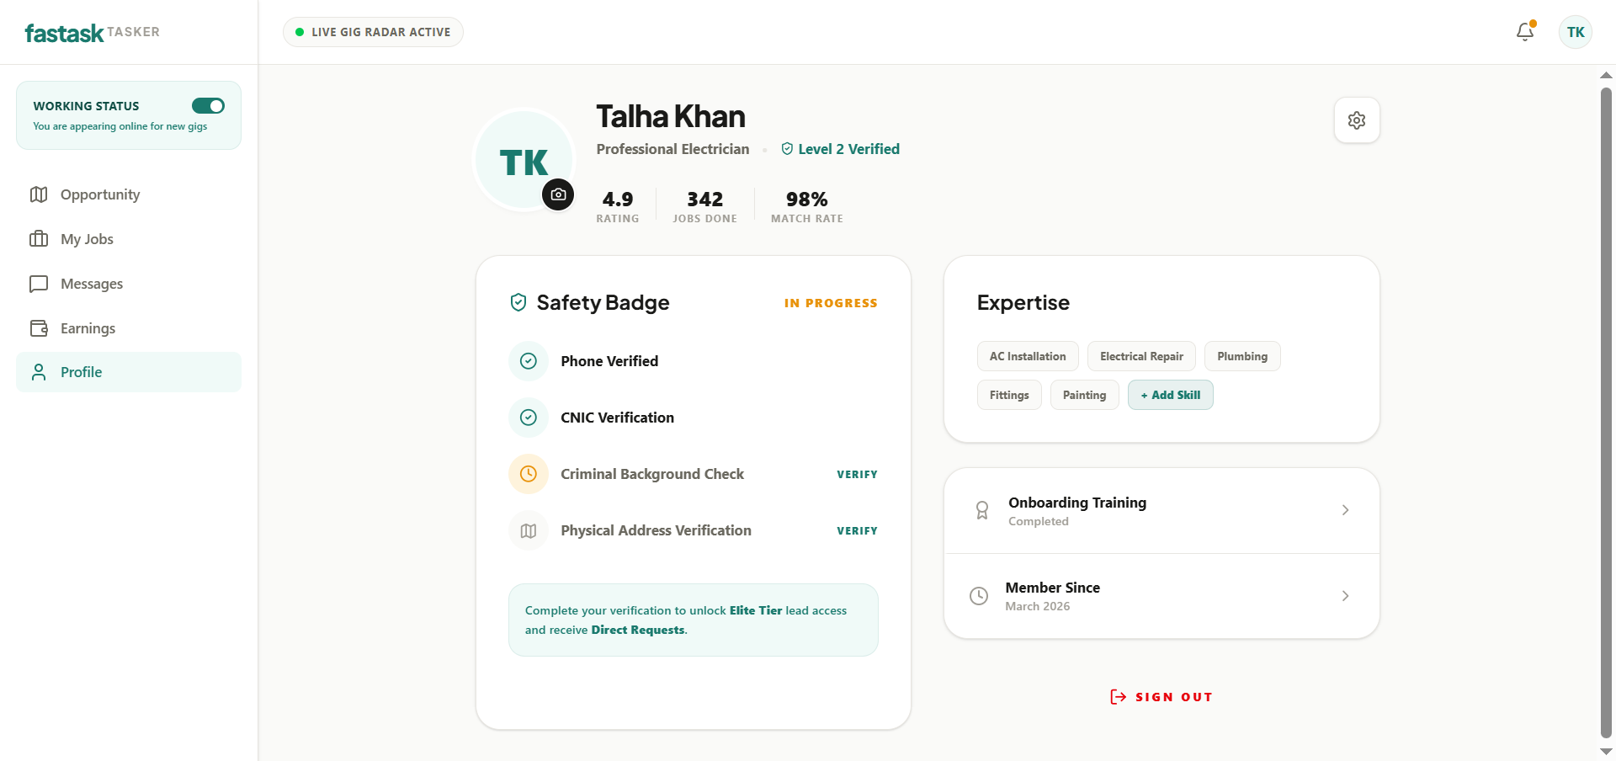Click the Talha Khan name heading
The width and height of the screenshot is (1616, 761).
coord(671,116)
